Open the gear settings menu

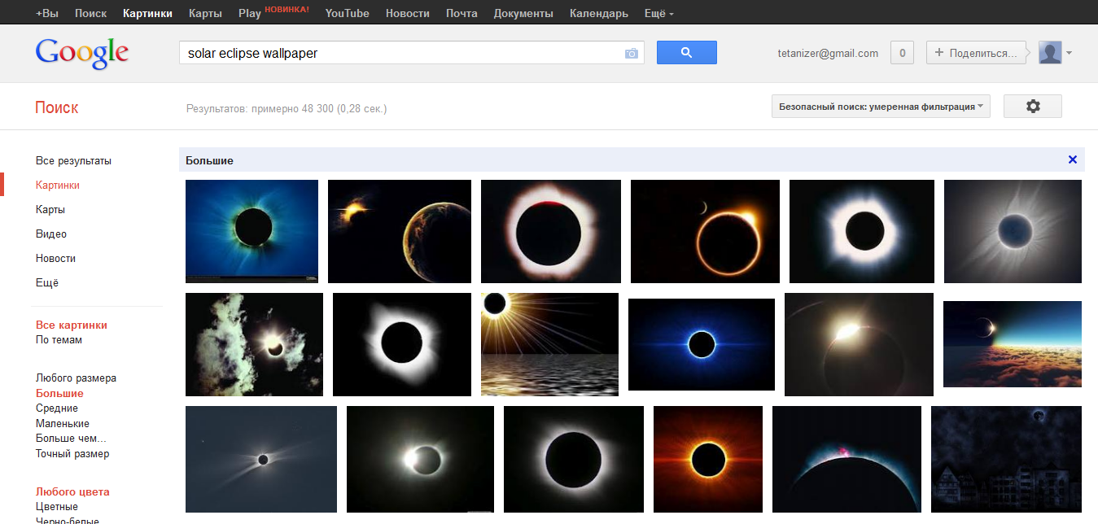coord(1032,107)
